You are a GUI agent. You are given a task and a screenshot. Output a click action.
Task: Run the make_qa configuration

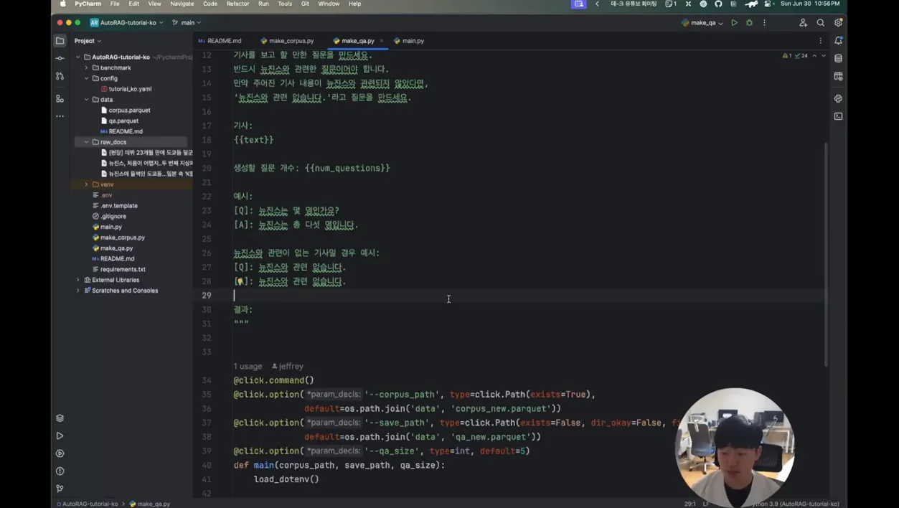[734, 23]
